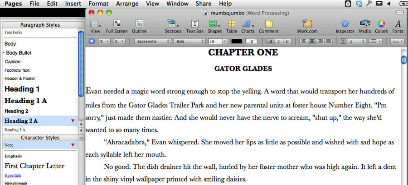
Task: Click the Dropbox menu bar icon
Action: click(x=359, y=4)
